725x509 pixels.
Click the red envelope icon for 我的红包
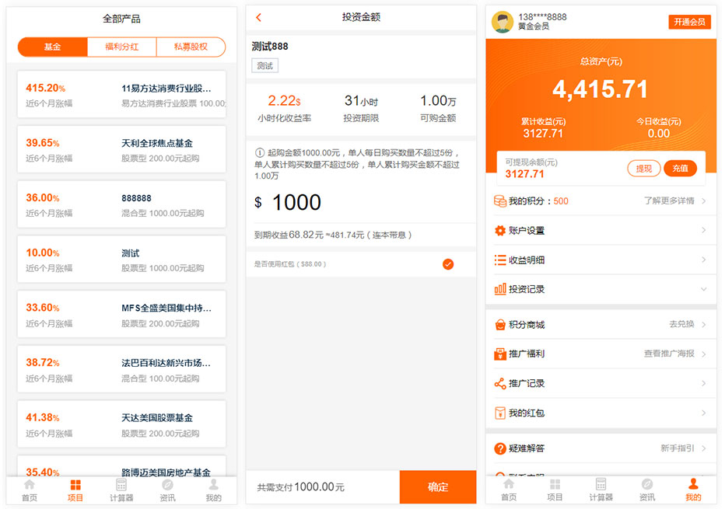(x=500, y=413)
